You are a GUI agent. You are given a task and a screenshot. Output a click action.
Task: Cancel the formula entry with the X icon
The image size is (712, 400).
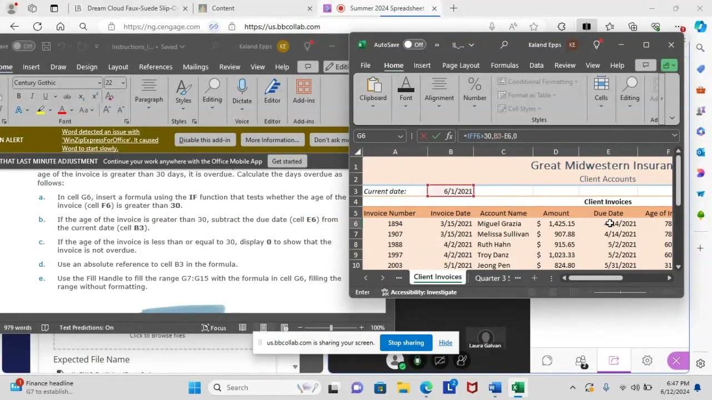tap(424, 136)
